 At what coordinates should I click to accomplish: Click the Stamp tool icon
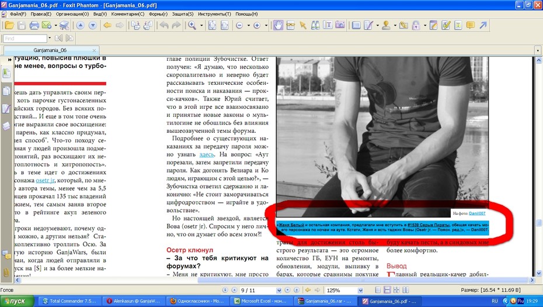[386, 25]
